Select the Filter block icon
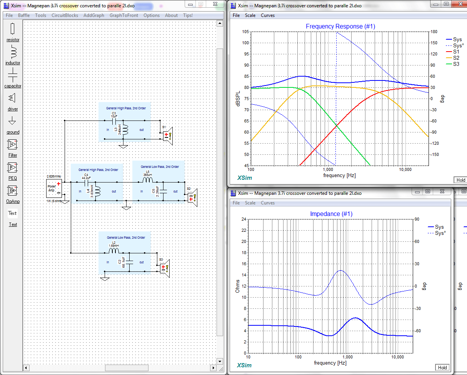This screenshot has height=375, width=467. point(13,144)
